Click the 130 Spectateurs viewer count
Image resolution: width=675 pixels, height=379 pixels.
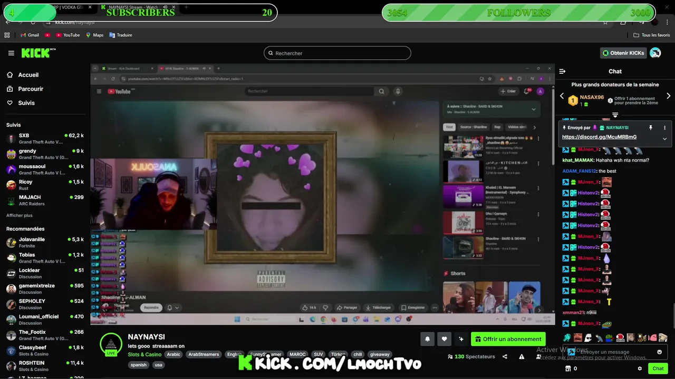(471, 356)
